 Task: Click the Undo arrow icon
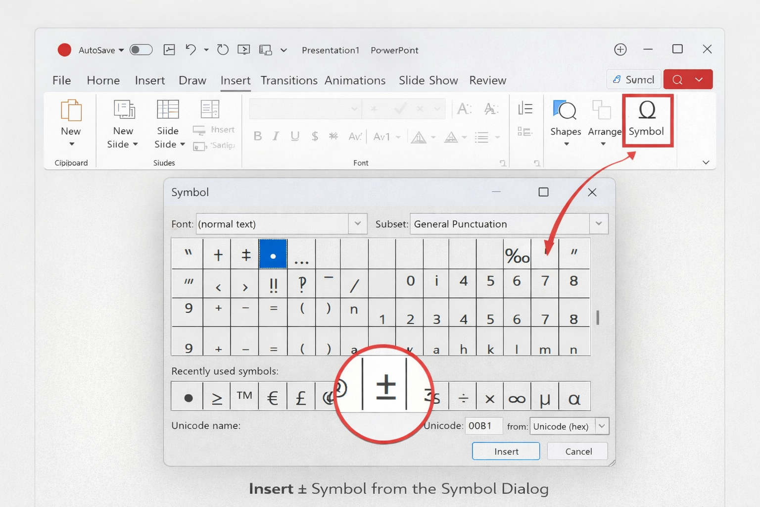click(190, 50)
